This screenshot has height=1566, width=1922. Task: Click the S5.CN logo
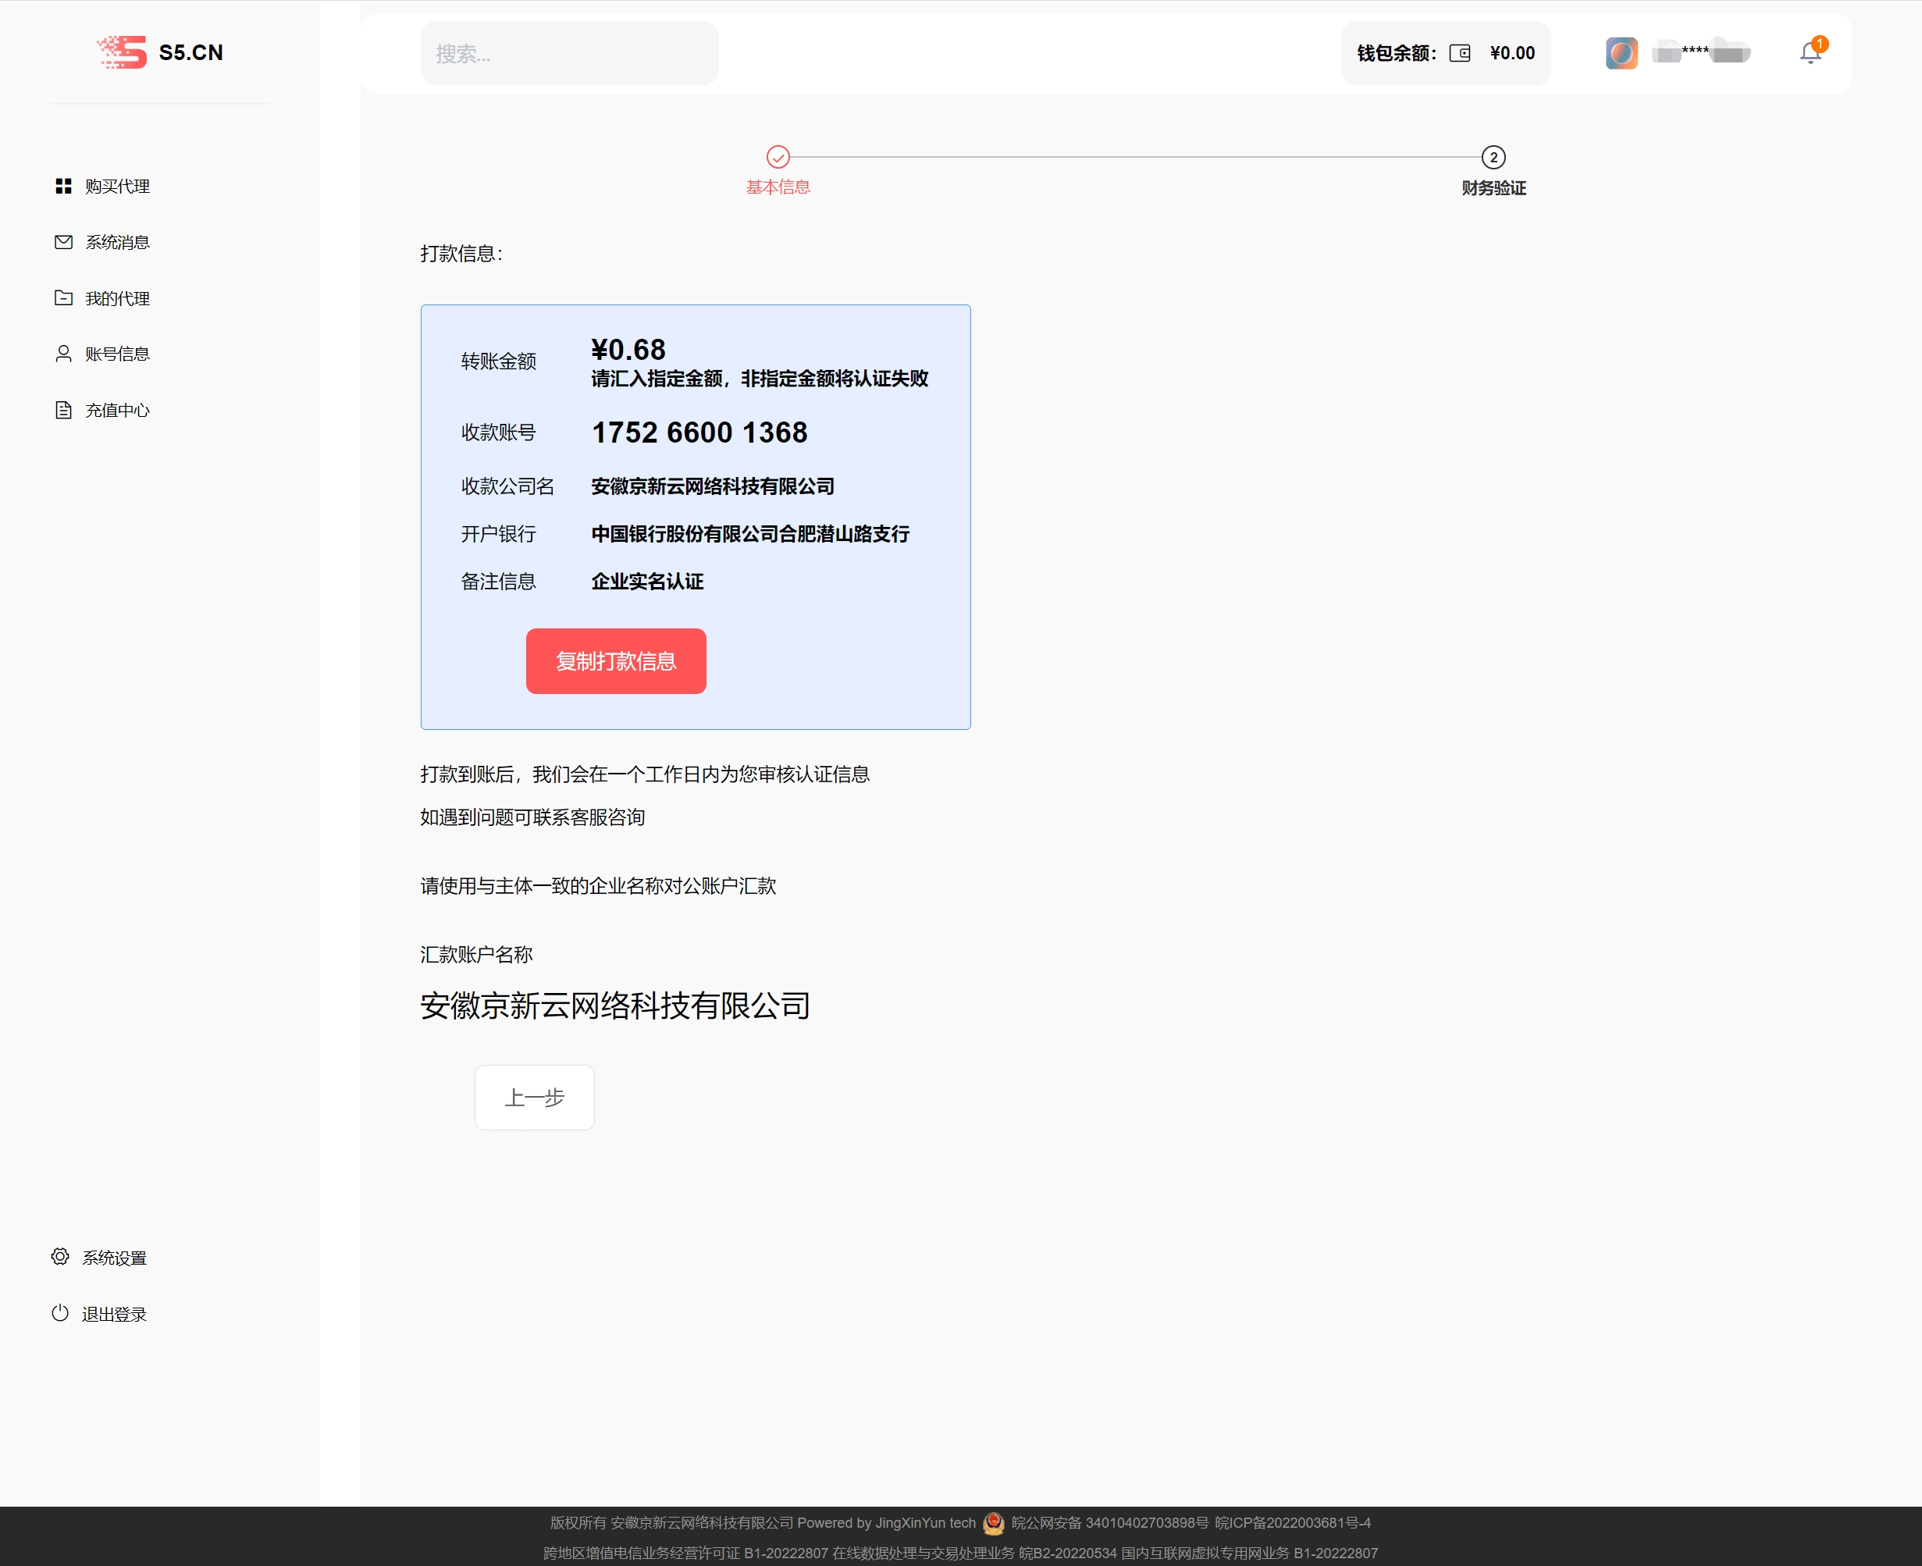159,52
